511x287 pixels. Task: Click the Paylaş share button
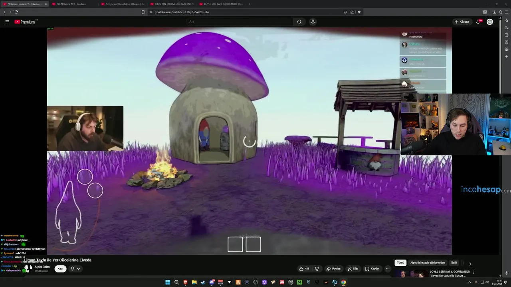pyautogui.click(x=333, y=269)
